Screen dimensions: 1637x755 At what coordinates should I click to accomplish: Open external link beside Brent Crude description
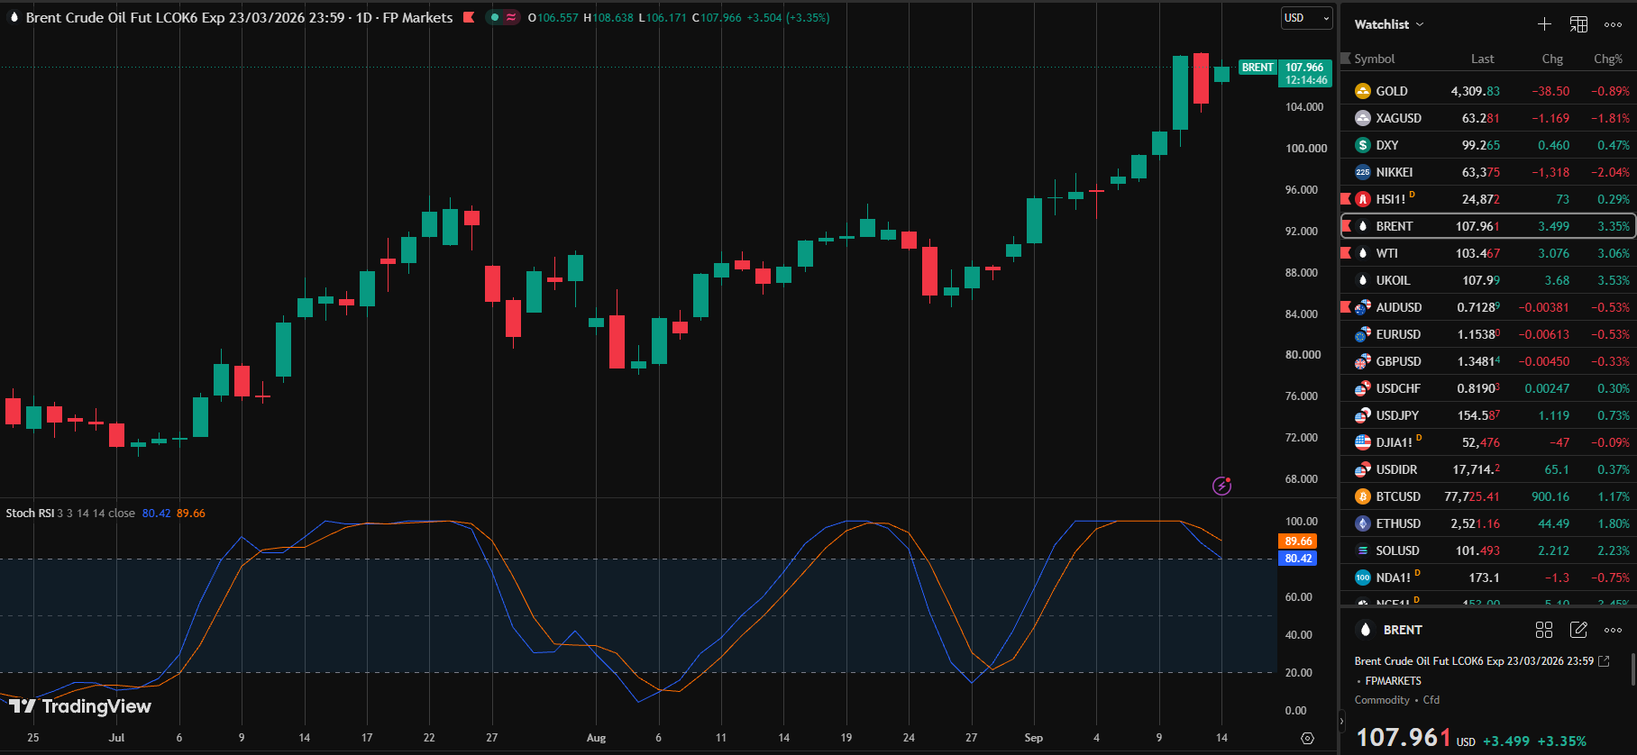click(1604, 661)
